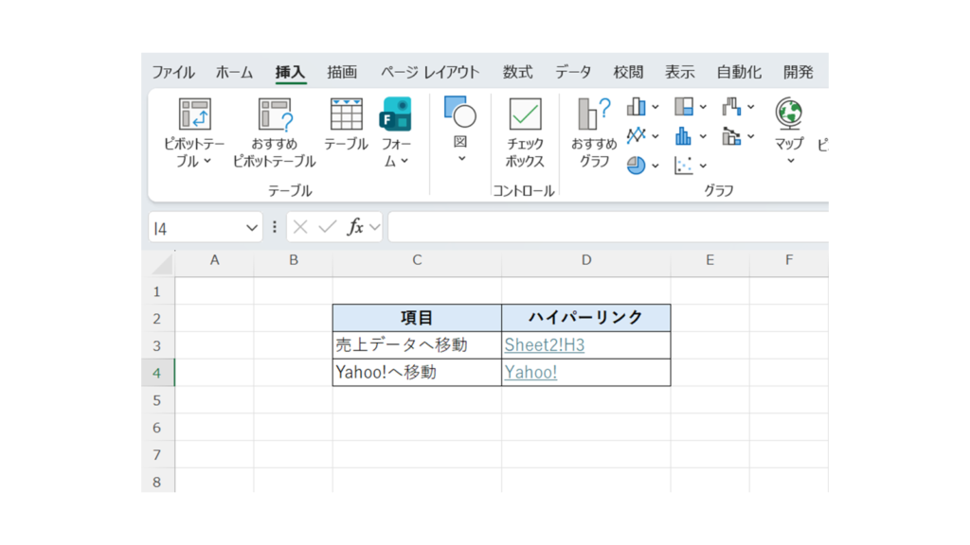Open Recommended PivotTables (おすすめピボットテーブル)
Image resolution: width=970 pixels, height=545 pixels.
275,114
